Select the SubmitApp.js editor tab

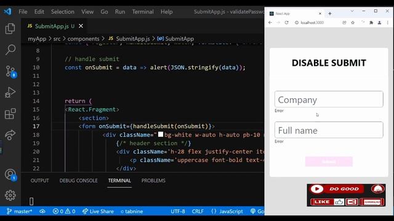pos(54,26)
